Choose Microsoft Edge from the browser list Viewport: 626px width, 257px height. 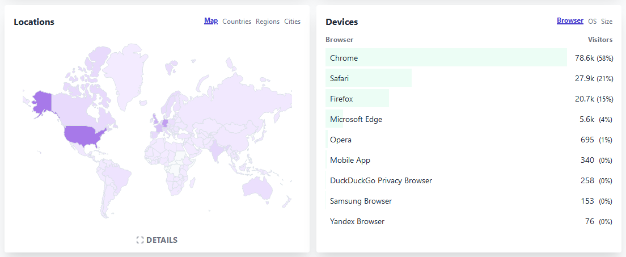coord(356,119)
